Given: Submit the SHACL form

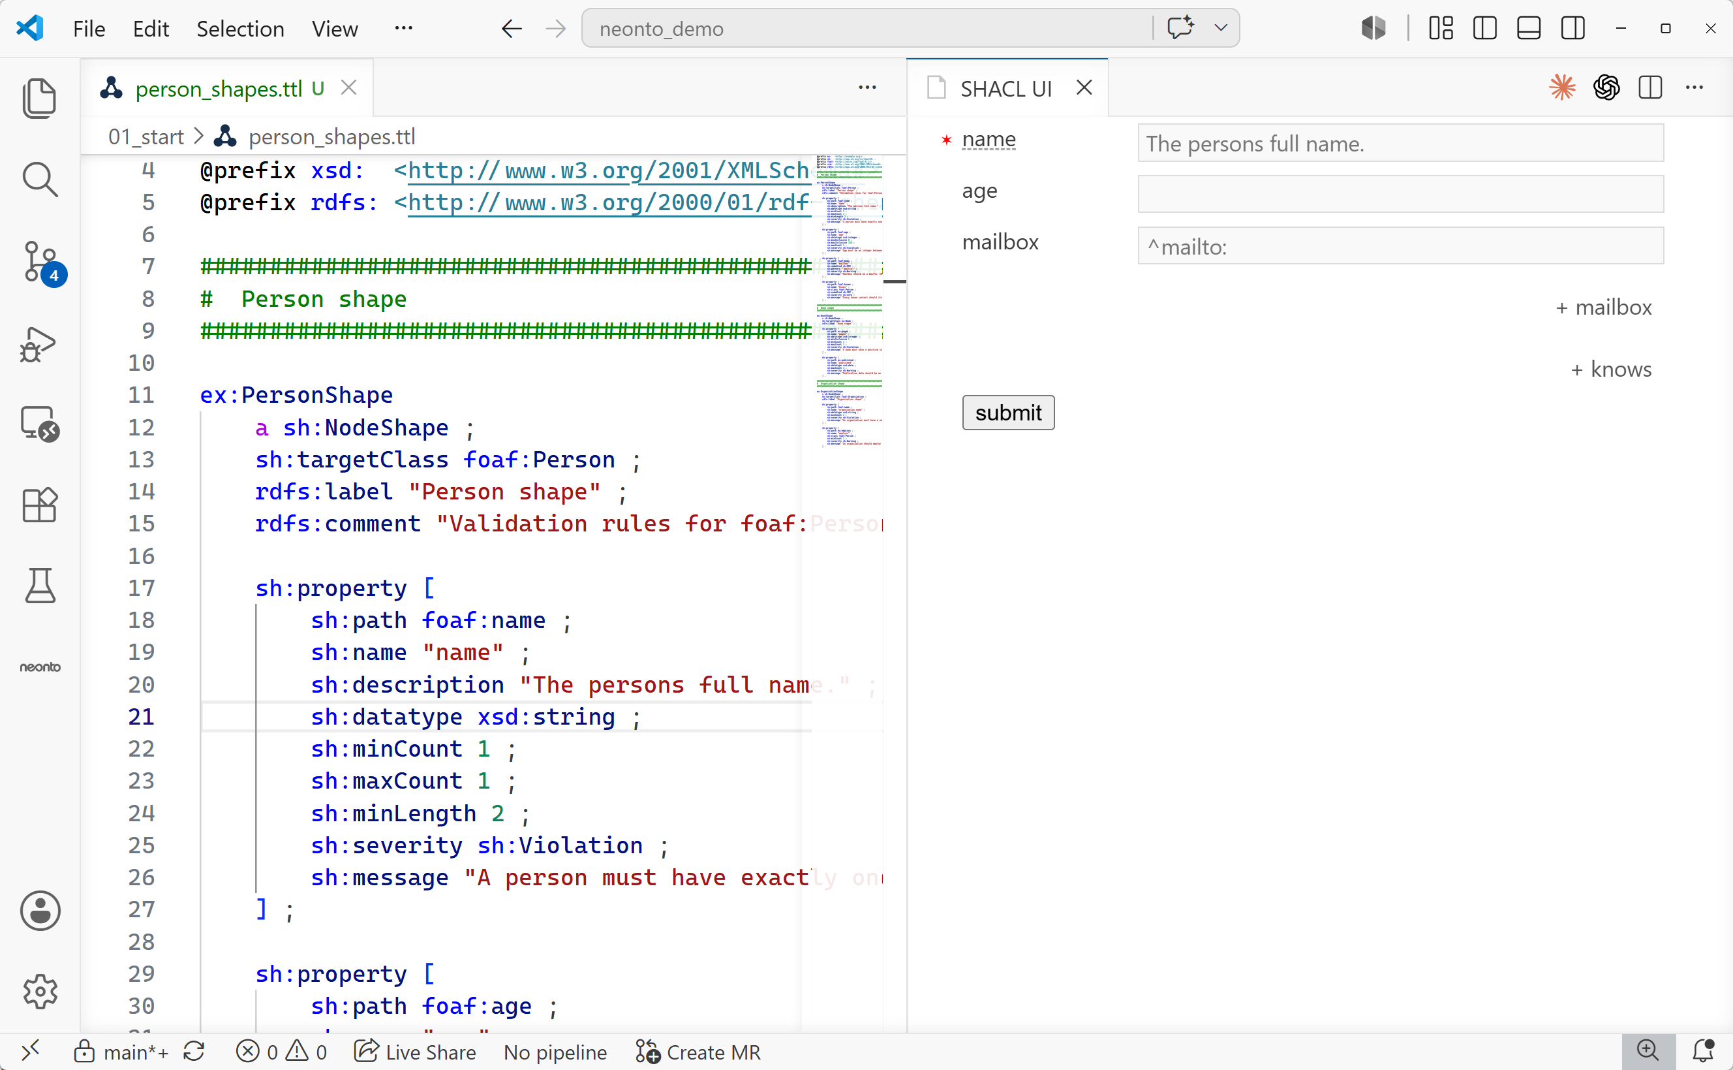Looking at the screenshot, I should click(1008, 413).
